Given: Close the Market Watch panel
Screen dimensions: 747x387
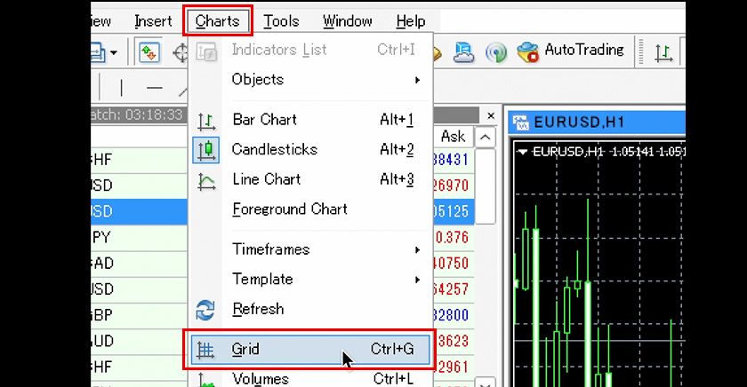Looking at the screenshot, I should tap(491, 115).
